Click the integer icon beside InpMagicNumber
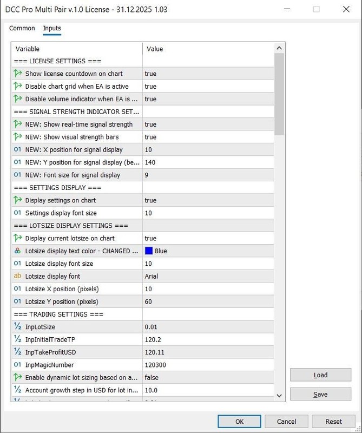This screenshot has width=362, height=433. pyautogui.click(x=17, y=364)
